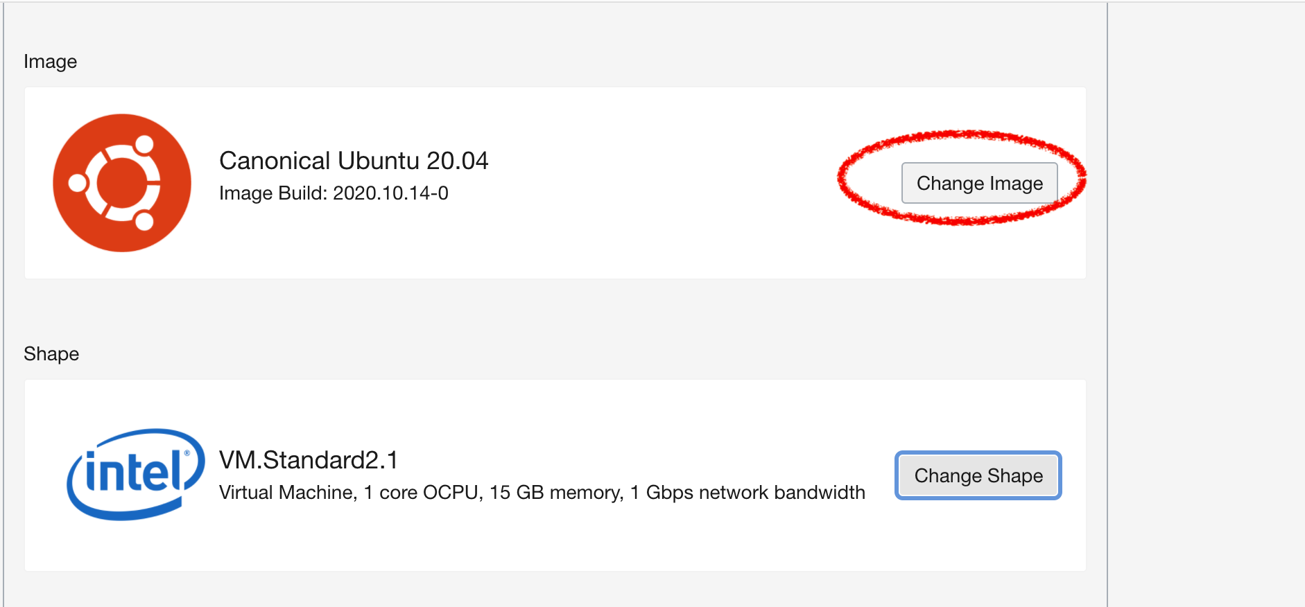Screen dimensions: 1305x607
Task: Click the registered trademark symbol on Intel logo
Action: coord(187,454)
